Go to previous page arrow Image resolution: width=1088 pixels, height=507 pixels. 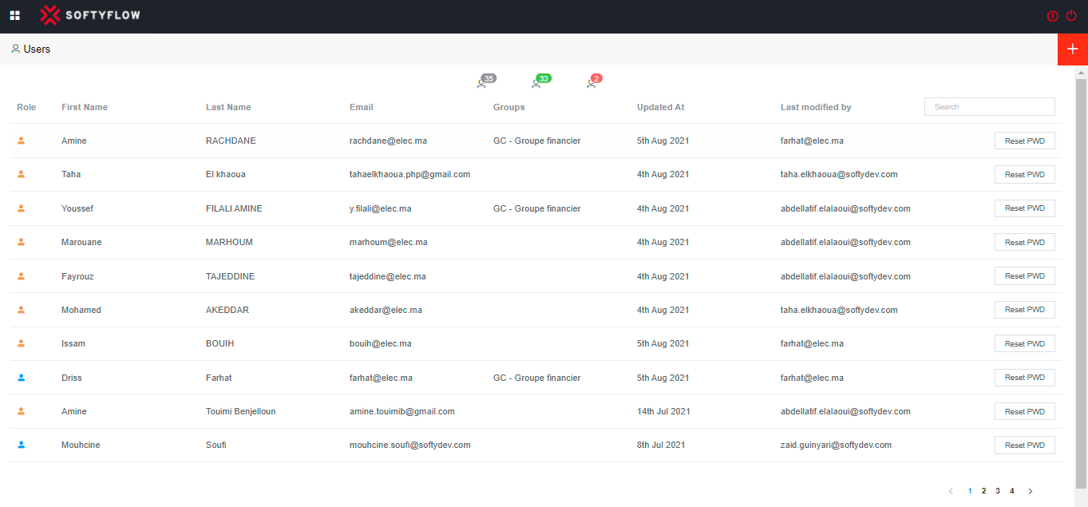click(951, 491)
